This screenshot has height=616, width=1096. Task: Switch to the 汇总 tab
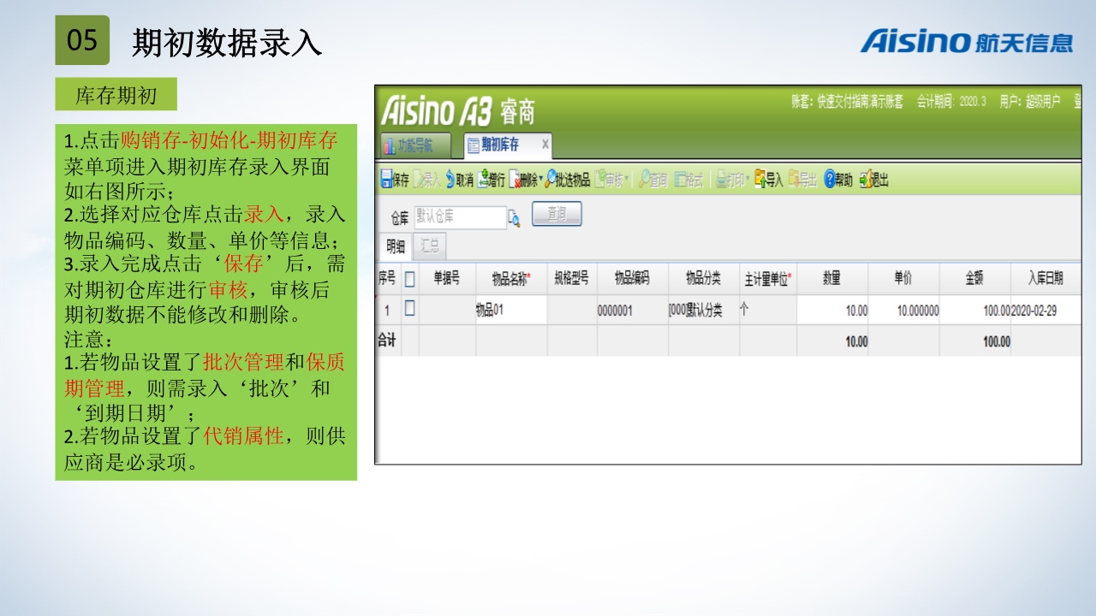(430, 246)
